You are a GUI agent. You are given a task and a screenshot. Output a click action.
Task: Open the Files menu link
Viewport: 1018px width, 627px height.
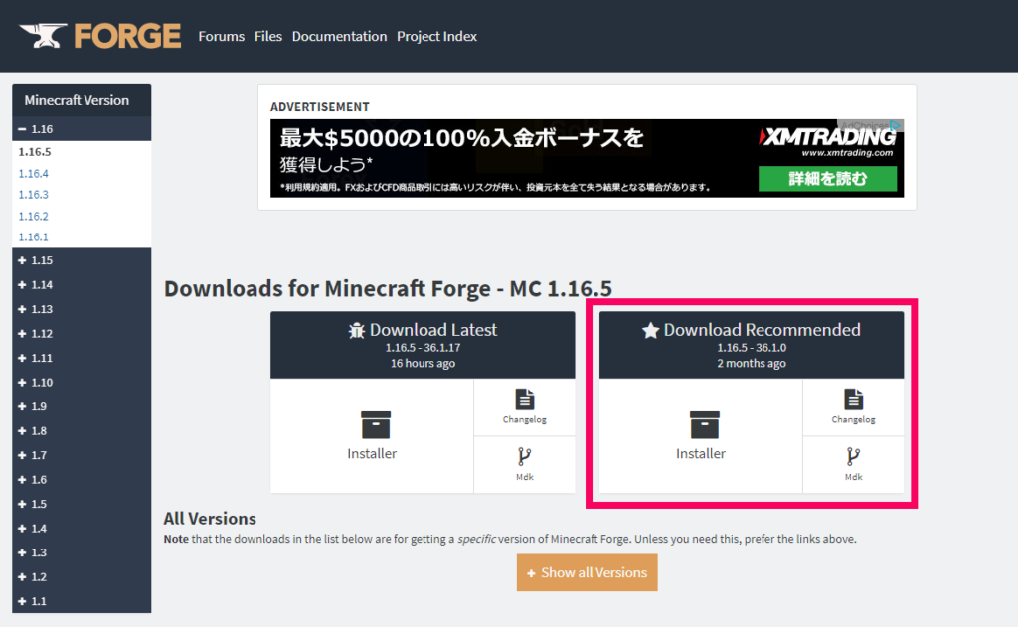[268, 37]
